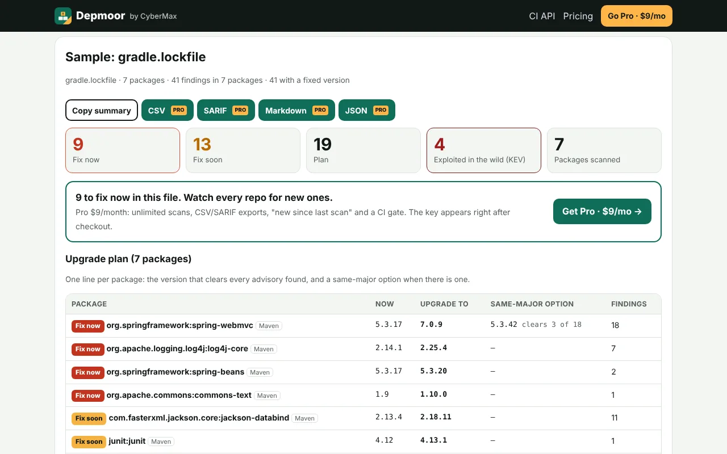Click the PACKAGE column header
Image resolution: width=727 pixels, height=454 pixels.
(89, 304)
